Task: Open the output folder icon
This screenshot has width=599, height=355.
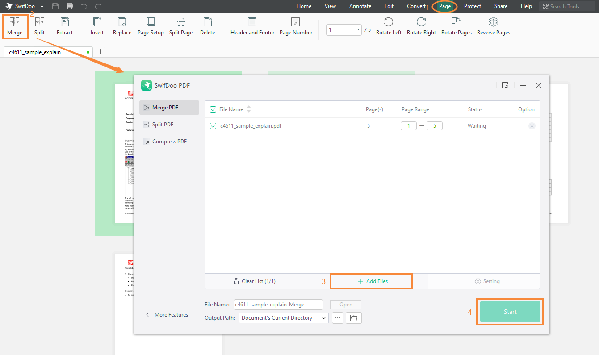Action: [354, 318]
